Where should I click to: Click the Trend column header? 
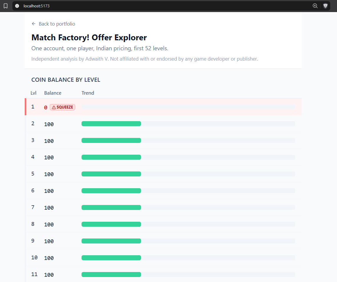88,93
